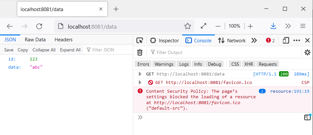Open the Firefox hamburger menu
The width and height of the screenshot is (313, 135).
[x=303, y=26]
